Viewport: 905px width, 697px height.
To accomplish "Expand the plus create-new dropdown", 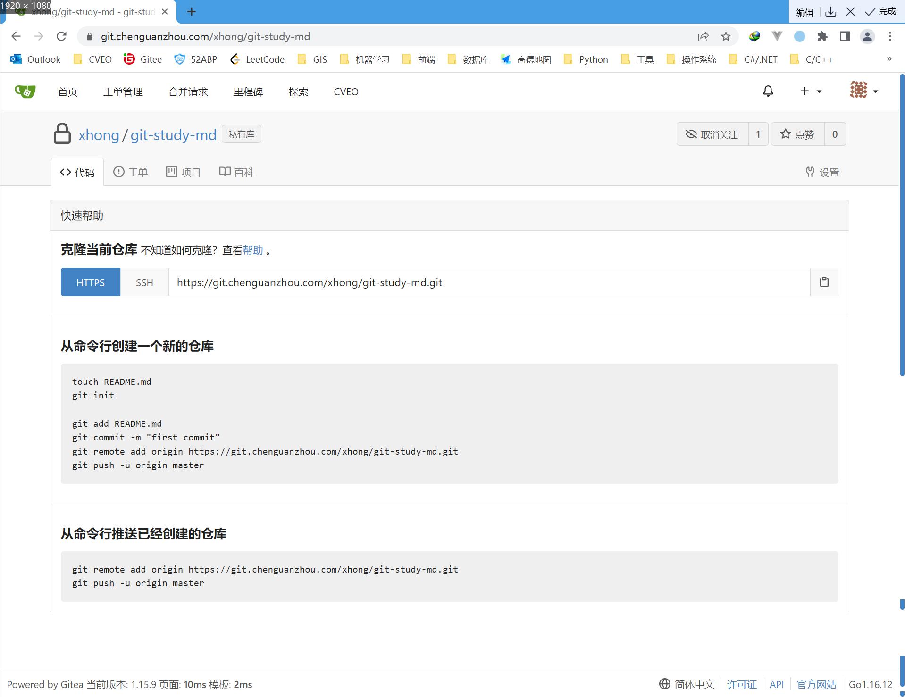I will point(810,91).
